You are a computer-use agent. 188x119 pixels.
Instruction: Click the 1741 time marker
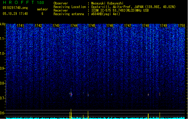[x=20, y=26]
